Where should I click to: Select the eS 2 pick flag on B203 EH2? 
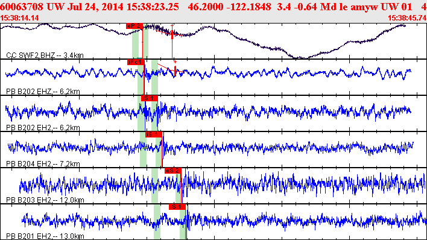(x=173, y=171)
